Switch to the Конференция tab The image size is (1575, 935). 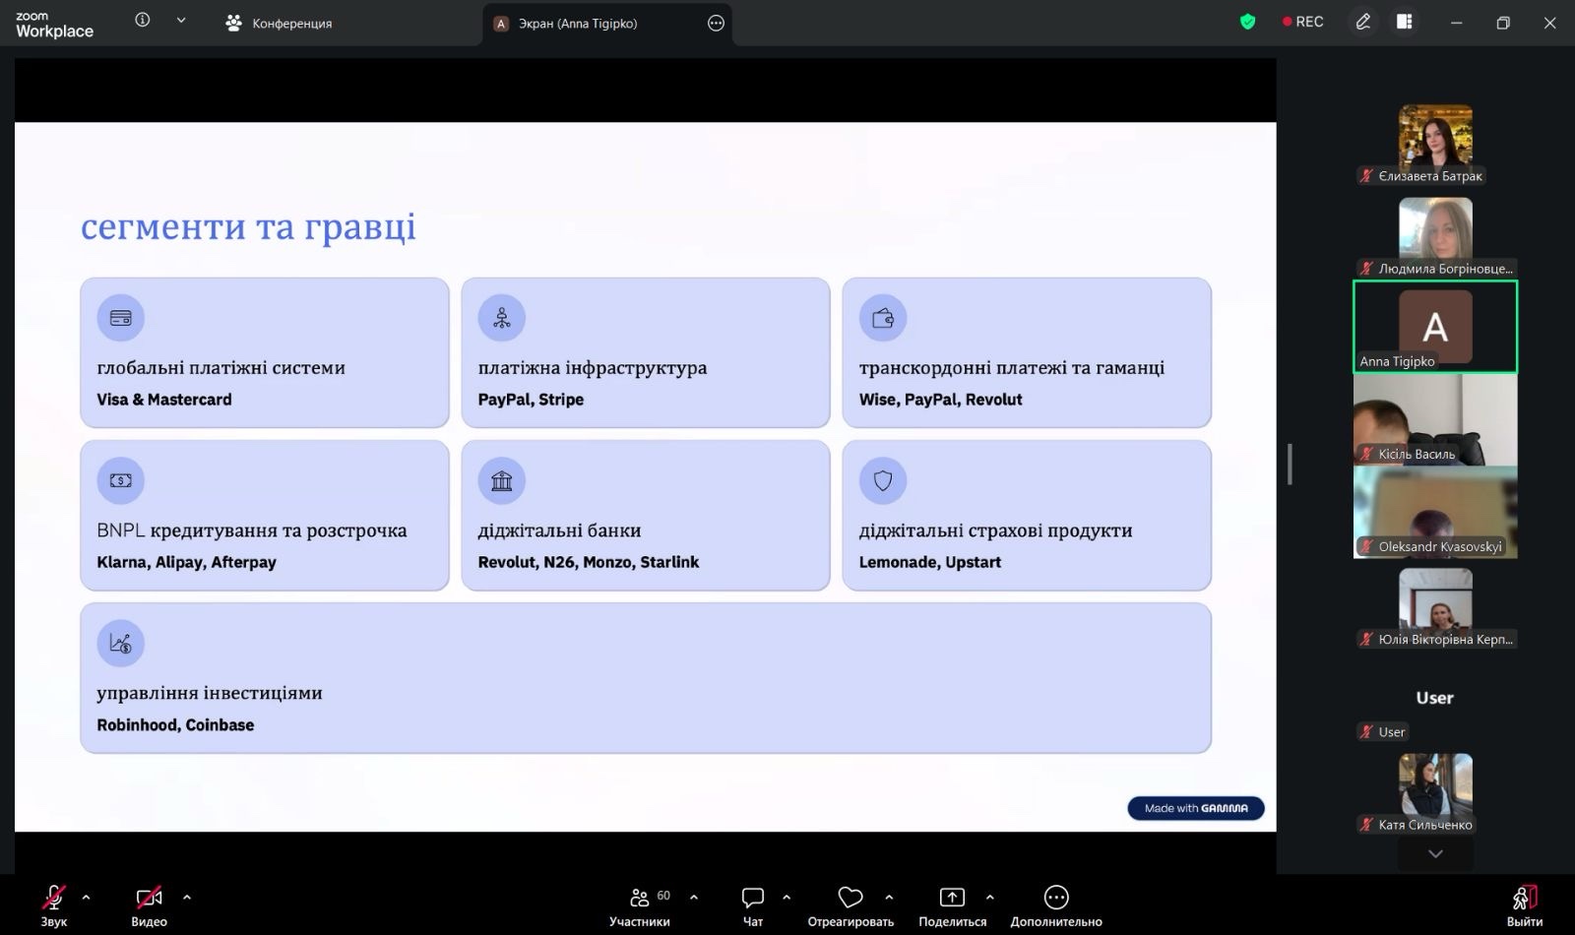point(279,23)
